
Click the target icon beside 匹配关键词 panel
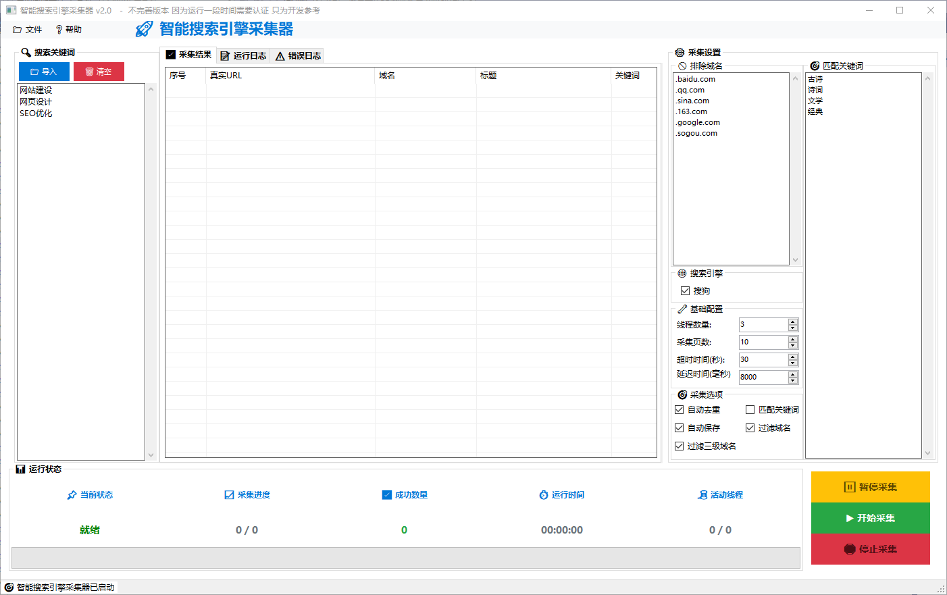click(814, 66)
